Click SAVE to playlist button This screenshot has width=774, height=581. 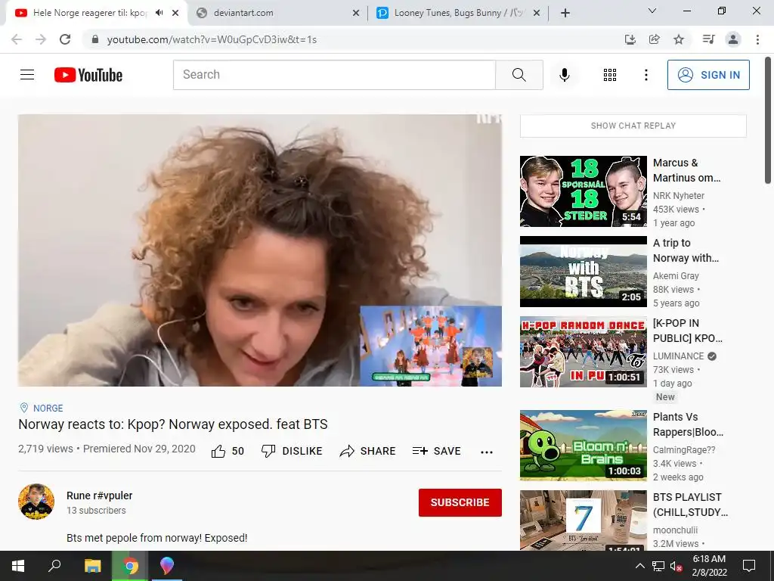coord(436,451)
